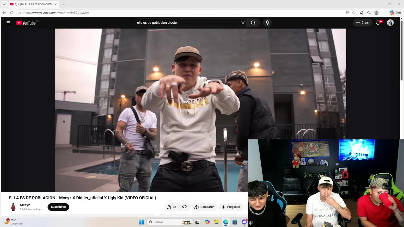This screenshot has width=404, height=227.
Task: Dislike the video with thumbs down
Action: pyautogui.click(x=184, y=207)
